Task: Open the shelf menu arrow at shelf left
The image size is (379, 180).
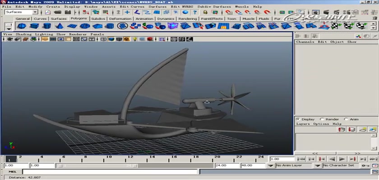Action: 9,29
